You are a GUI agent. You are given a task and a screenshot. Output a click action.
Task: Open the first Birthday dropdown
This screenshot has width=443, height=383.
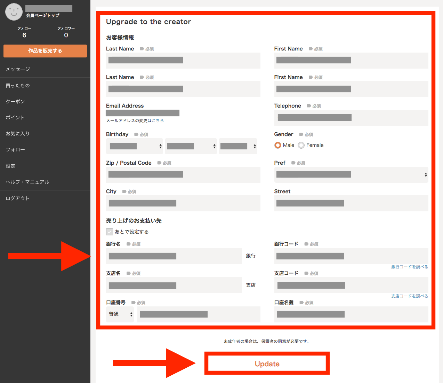pos(134,146)
